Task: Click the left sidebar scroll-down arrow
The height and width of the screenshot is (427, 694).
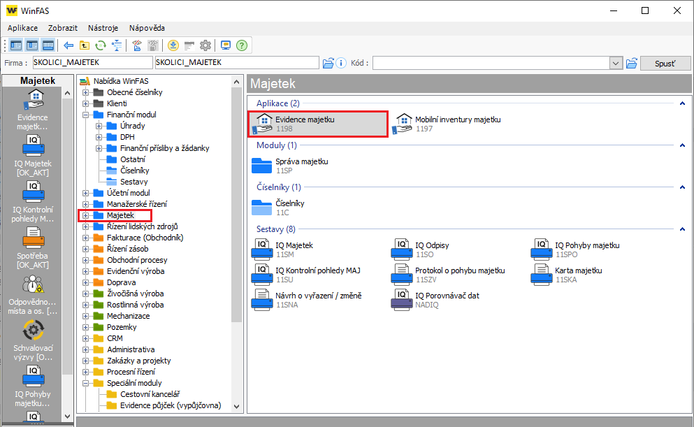Action: pyautogui.click(x=67, y=416)
